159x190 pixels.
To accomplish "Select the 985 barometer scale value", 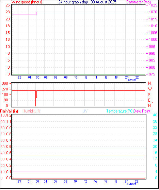I will 152,60.
